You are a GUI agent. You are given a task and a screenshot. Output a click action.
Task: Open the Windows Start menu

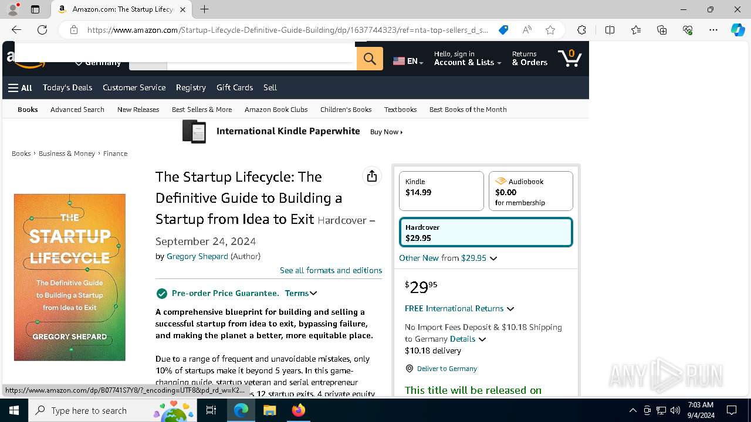14,410
